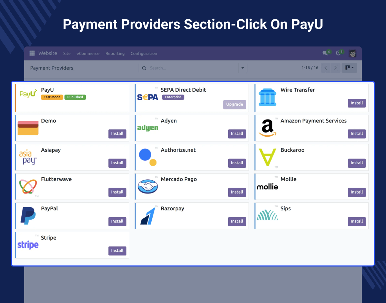
Task: Click the Mollie logo
Action: tap(267, 187)
